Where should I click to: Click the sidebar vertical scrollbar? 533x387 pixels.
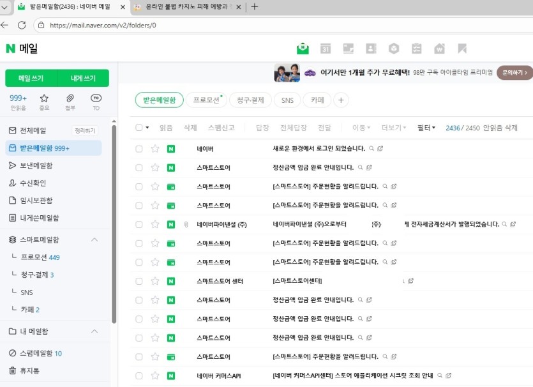[x=114, y=224]
